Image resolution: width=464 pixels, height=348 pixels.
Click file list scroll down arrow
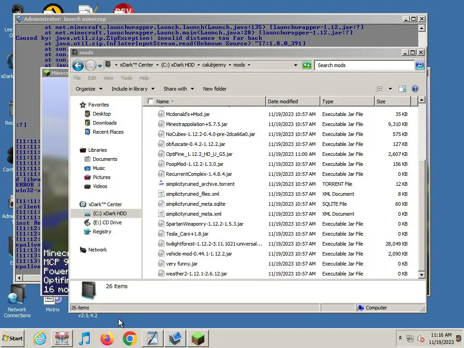point(421,275)
